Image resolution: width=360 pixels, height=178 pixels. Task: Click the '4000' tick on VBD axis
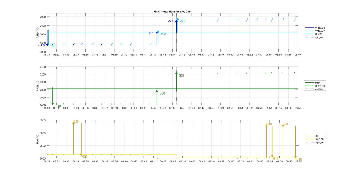pyautogui.click(x=43, y=52)
